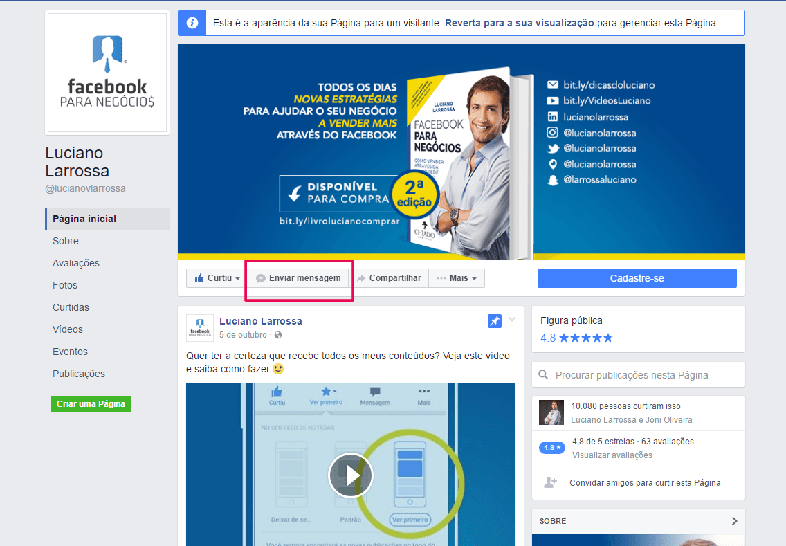Open the Sobre sidebar item
This screenshot has height=546, width=786.
(x=66, y=241)
